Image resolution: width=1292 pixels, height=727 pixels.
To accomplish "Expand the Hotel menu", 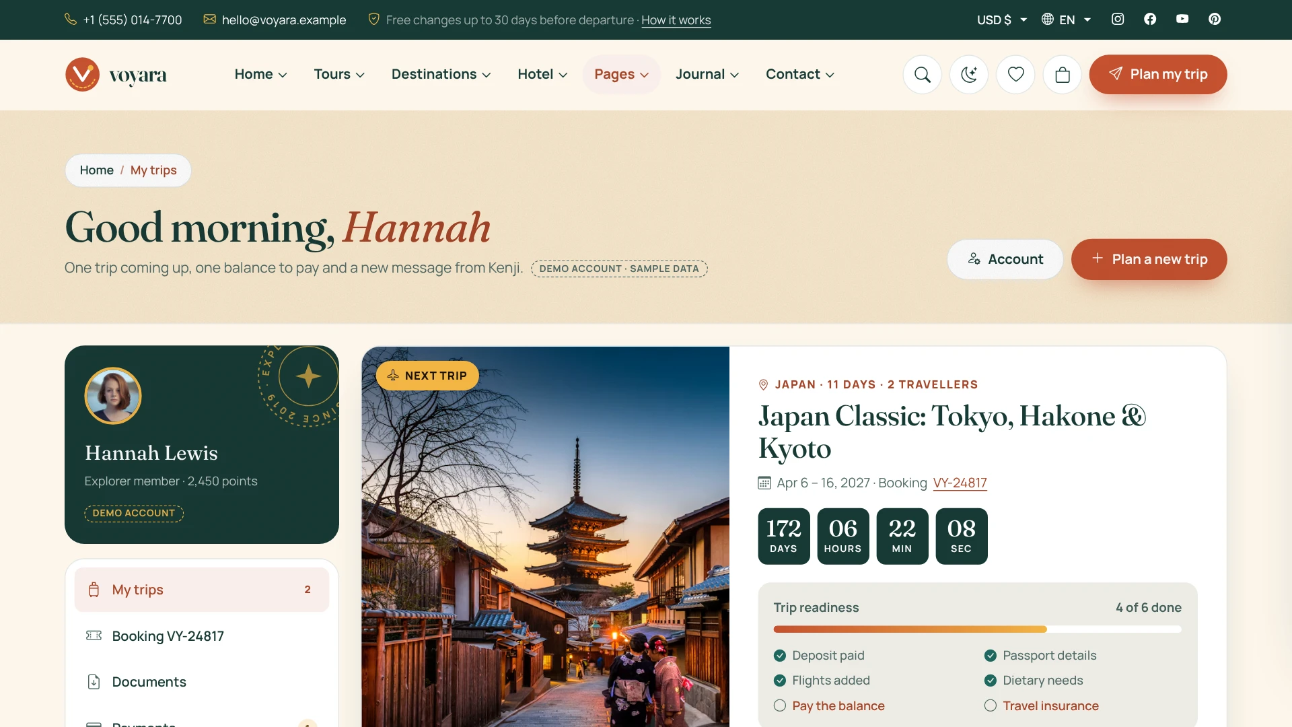I will 542,74.
